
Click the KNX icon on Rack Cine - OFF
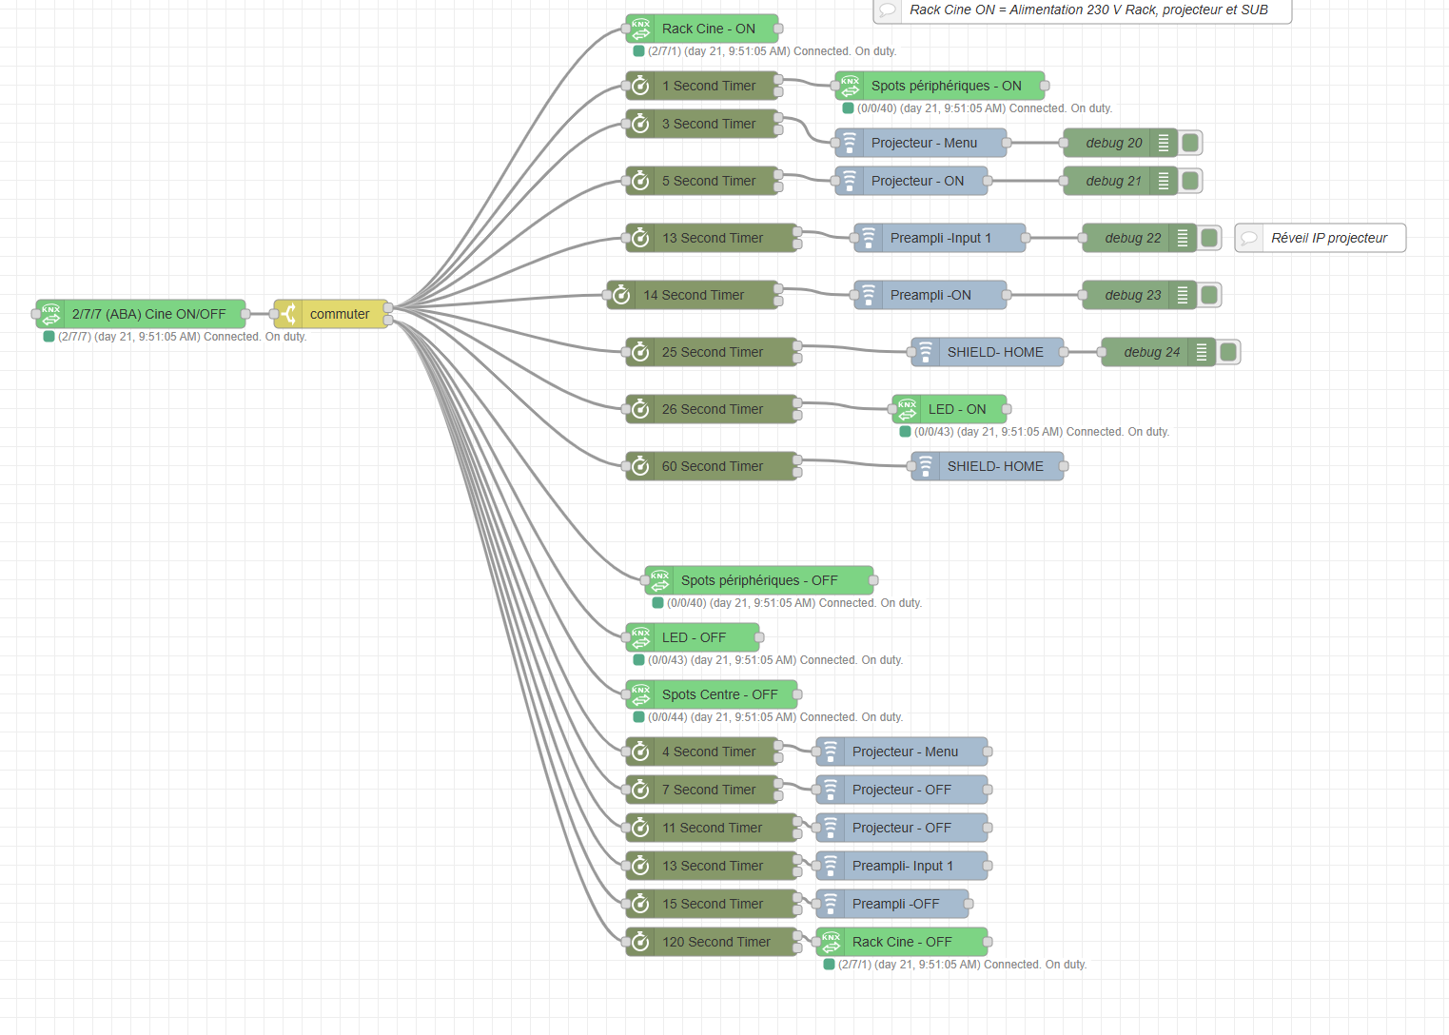(831, 942)
